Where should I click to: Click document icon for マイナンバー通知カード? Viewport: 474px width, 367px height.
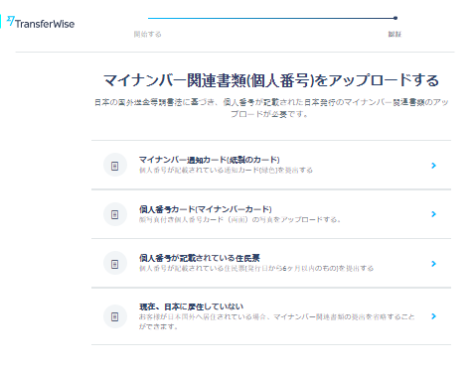coord(115,165)
